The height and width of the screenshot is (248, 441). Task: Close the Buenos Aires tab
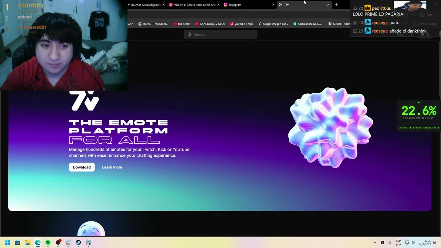pyautogui.click(x=163, y=5)
